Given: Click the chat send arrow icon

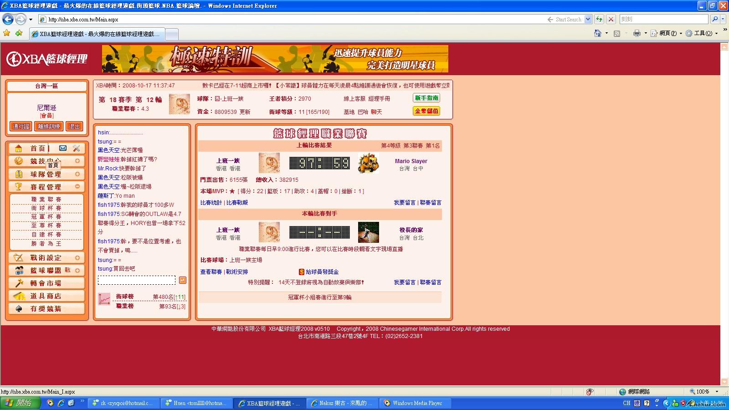Looking at the screenshot, I should pyautogui.click(x=183, y=280).
